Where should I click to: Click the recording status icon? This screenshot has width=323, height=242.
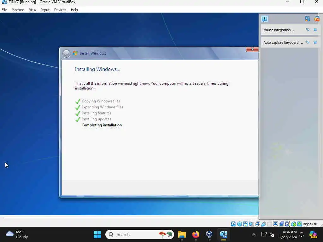[282, 224]
